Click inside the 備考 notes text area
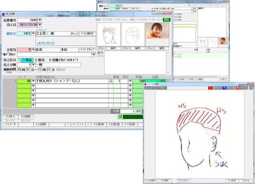The width and height of the screenshot is (255, 184). point(135,63)
